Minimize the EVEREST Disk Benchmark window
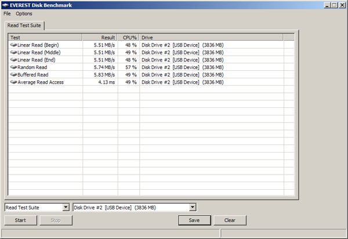This screenshot has width=348, height=239. tap(327, 5)
